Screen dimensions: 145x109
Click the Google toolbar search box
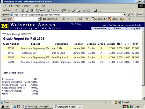[x=26, y=19]
